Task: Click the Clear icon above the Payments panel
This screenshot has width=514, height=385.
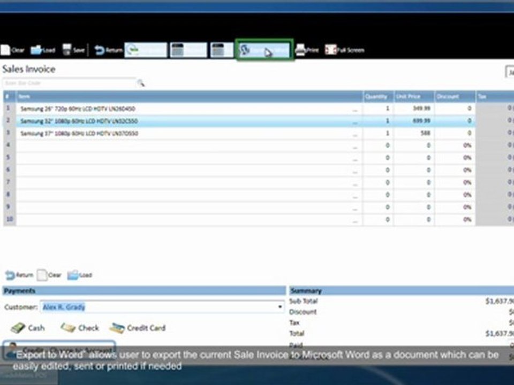Action: click(49, 275)
